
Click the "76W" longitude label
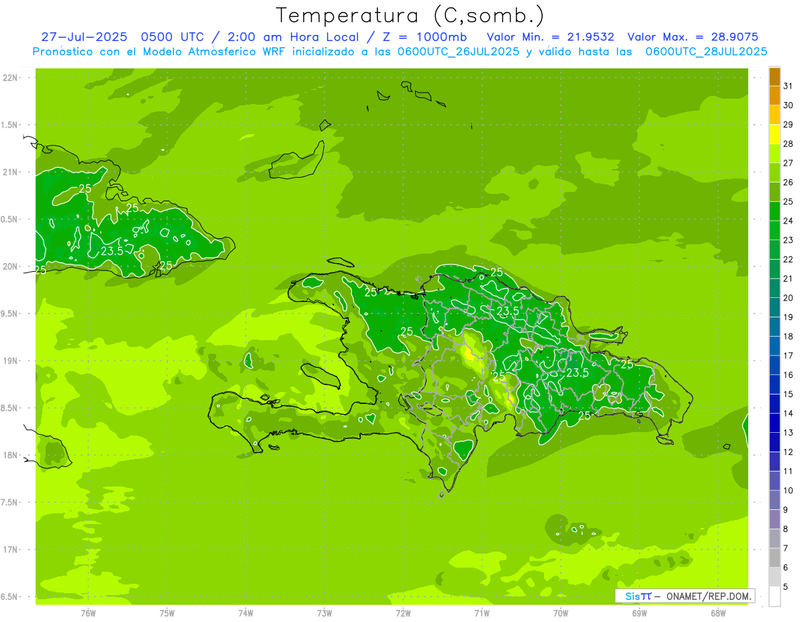pyautogui.click(x=88, y=613)
